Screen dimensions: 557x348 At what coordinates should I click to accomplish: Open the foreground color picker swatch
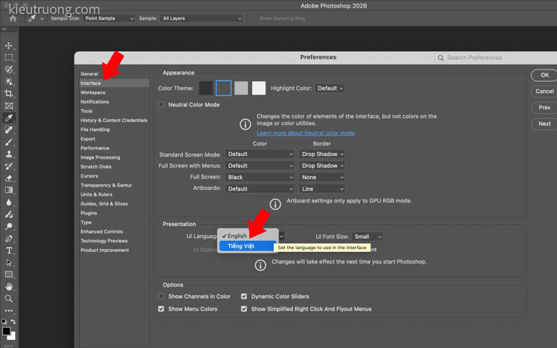[x=6, y=331]
